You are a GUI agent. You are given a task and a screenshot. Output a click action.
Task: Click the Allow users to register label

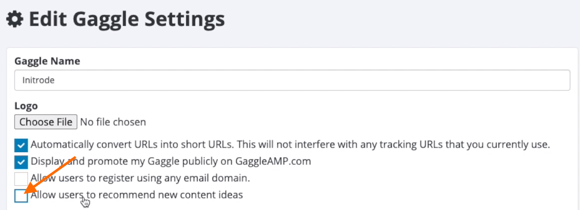tap(141, 178)
